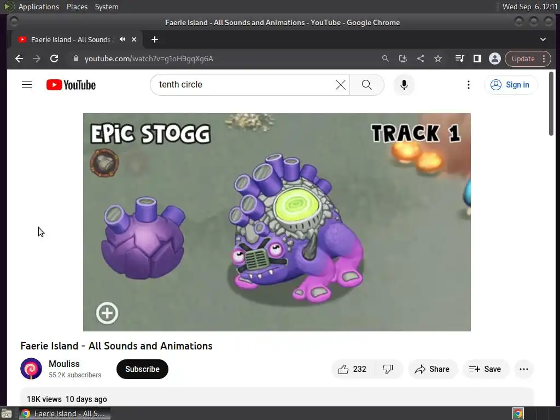The height and width of the screenshot is (420, 560).
Task: Reload the YouTube page
Action: pyautogui.click(x=54, y=59)
